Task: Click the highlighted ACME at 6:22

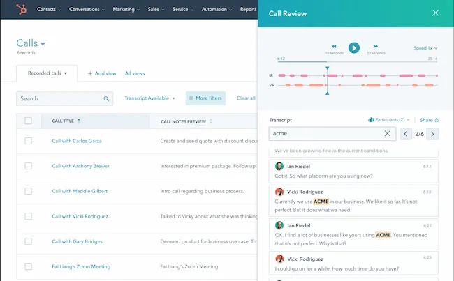Action: click(383, 235)
